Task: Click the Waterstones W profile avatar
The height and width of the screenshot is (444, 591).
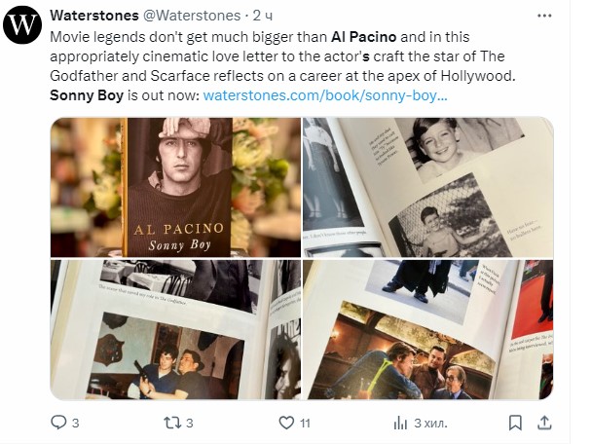Action: click(22, 24)
